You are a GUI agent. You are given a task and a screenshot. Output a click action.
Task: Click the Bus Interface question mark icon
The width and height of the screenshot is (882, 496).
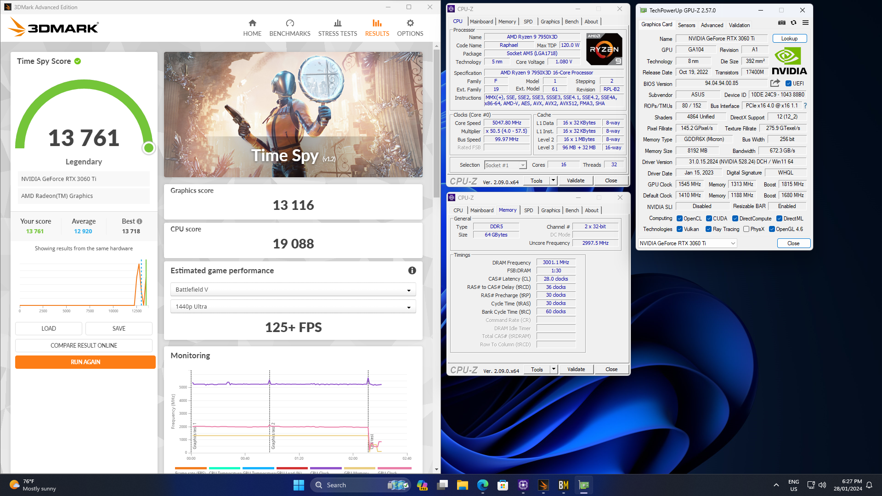pos(805,106)
